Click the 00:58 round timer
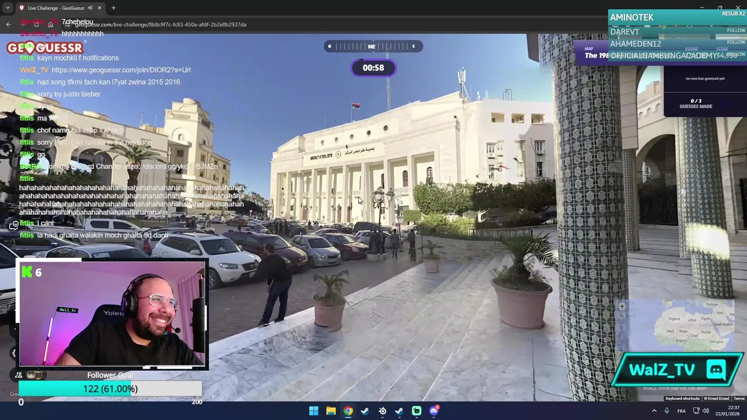Image resolution: width=747 pixels, height=420 pixels. coord(373,68)
